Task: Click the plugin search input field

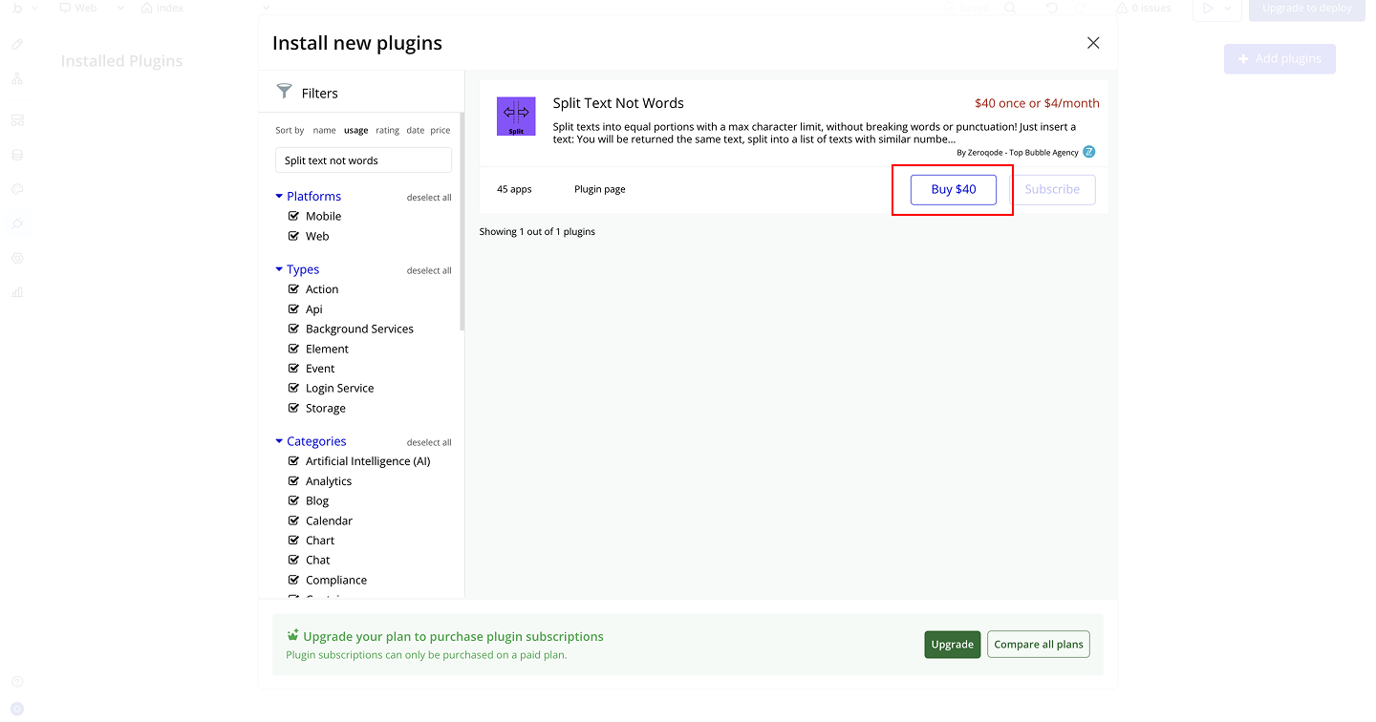Action: 363,160
